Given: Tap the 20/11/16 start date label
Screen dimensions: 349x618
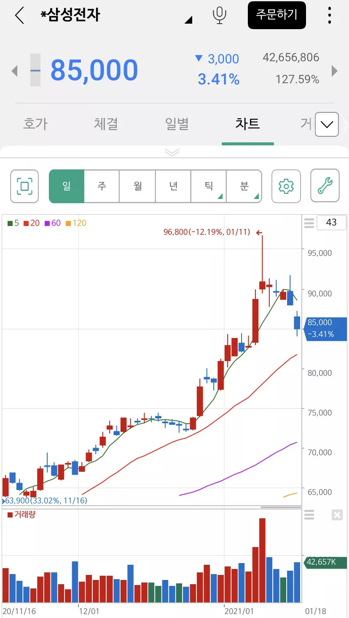Looking at the screenshot, I should tap(19, 611).
